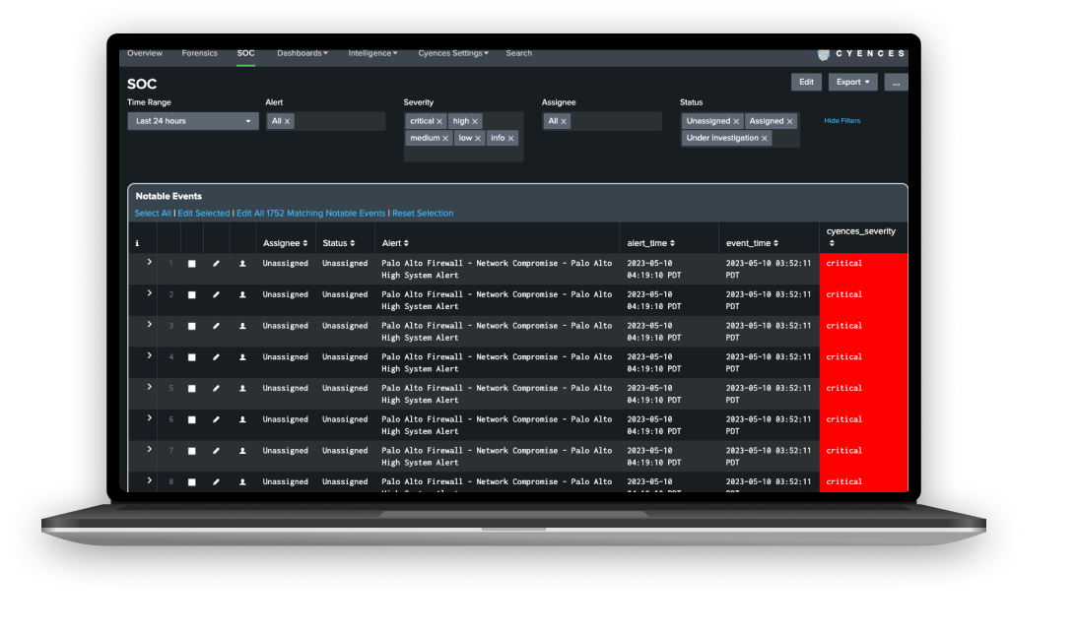Remove the Under Investigation status tag
The height and width of the screenshot is (633, 1076).
pos(765,139)
